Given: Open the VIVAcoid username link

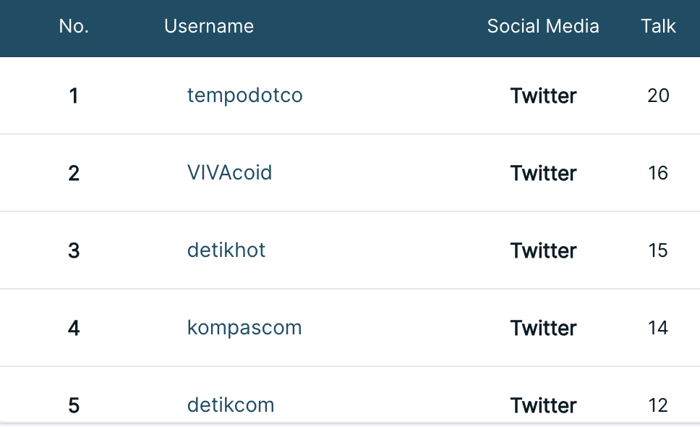Looking at the screenshot, I should coord(229,173).
